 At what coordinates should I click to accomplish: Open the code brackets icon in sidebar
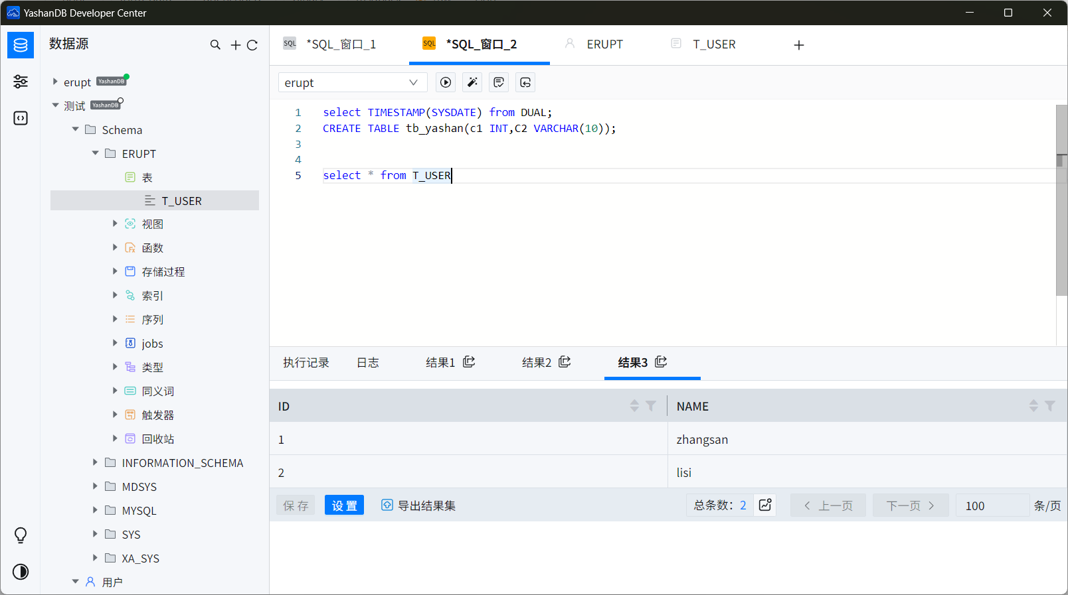pyautogui.click(x=21, y=118)
